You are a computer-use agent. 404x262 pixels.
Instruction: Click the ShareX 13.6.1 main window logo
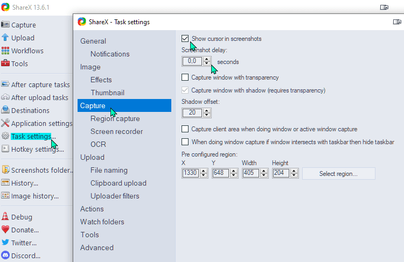point(5,7)
